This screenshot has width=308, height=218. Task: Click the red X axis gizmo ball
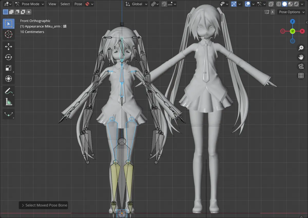[302, 31]
